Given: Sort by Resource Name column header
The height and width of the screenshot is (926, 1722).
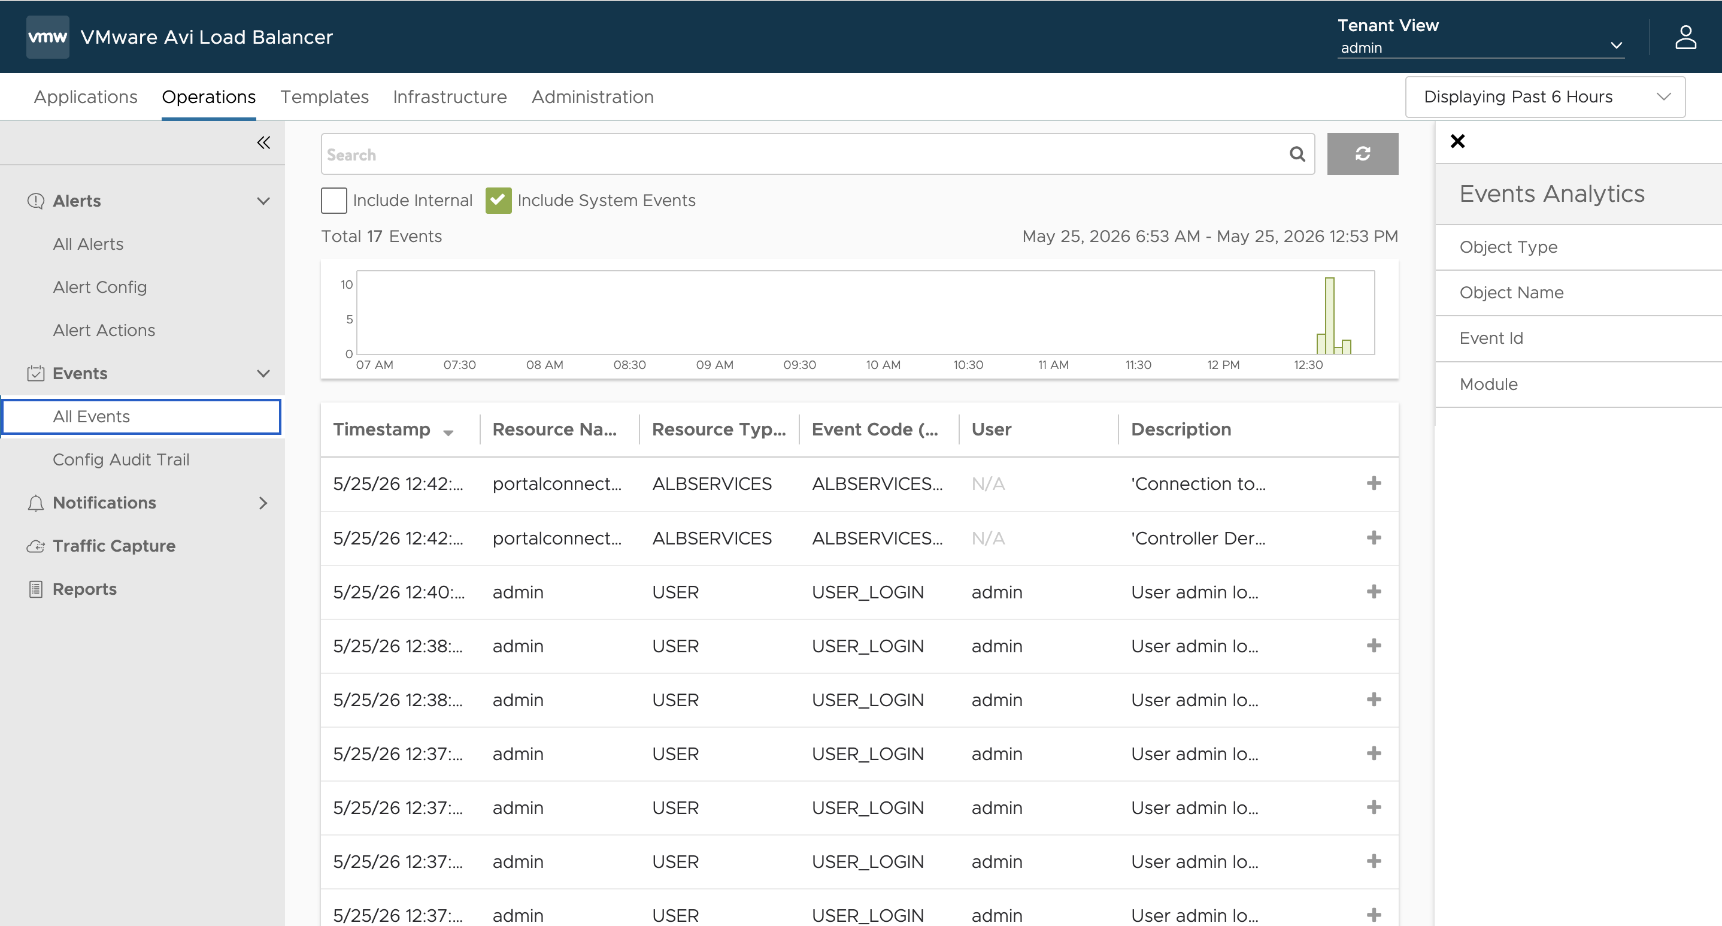Looking at the screenshot, I should click(x=554, y=429).
